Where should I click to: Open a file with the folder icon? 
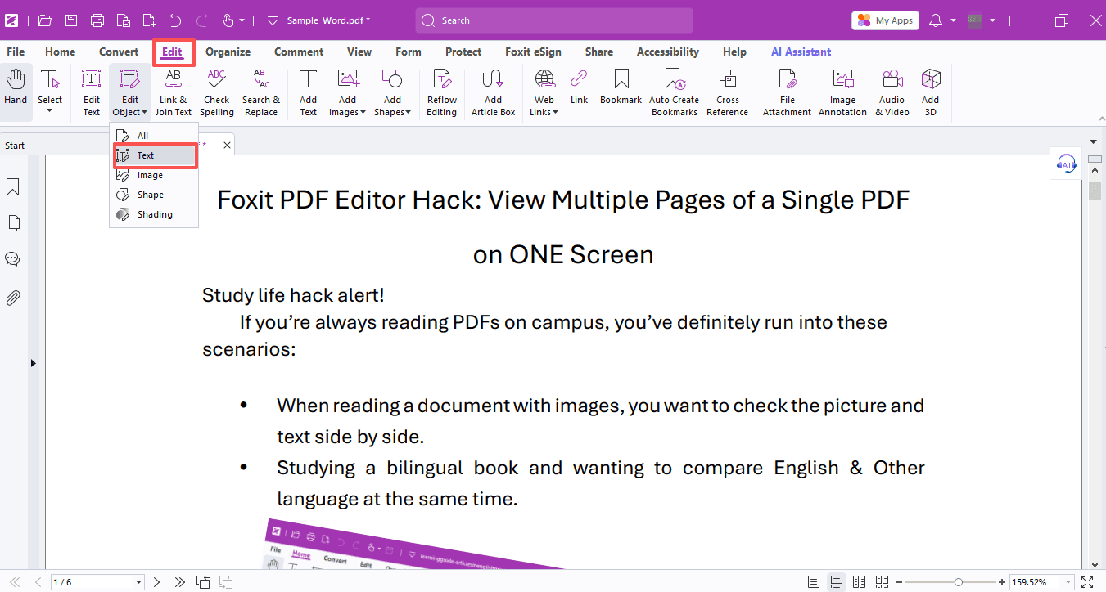45,20
